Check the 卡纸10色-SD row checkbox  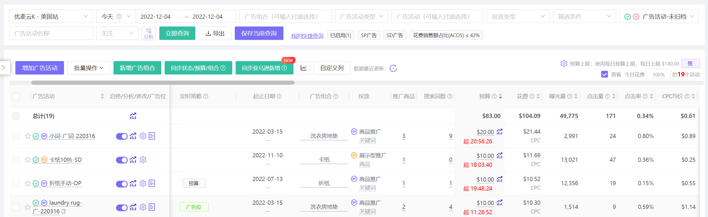tap(16, 160)
